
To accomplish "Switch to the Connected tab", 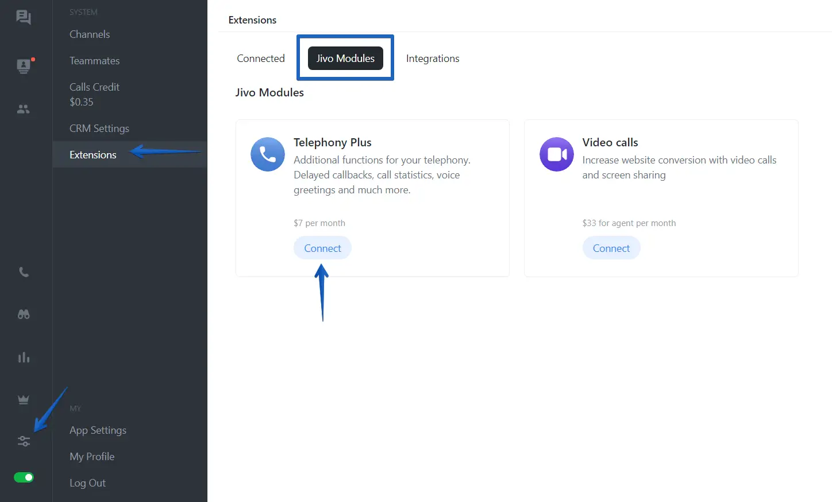I will click(261, 59).
